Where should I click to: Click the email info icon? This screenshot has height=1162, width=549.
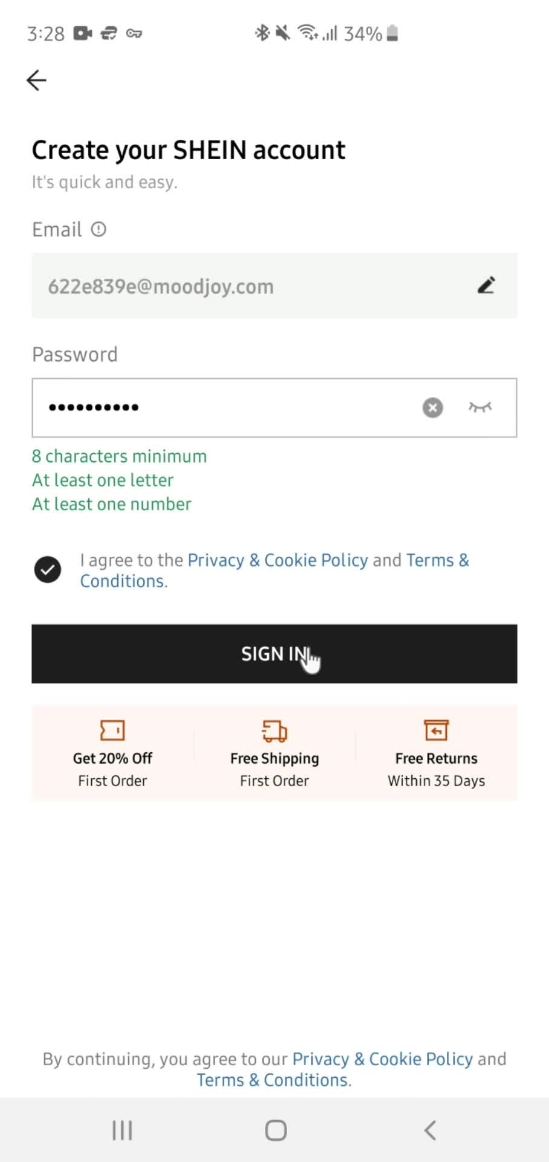click(x=99, y=229)
